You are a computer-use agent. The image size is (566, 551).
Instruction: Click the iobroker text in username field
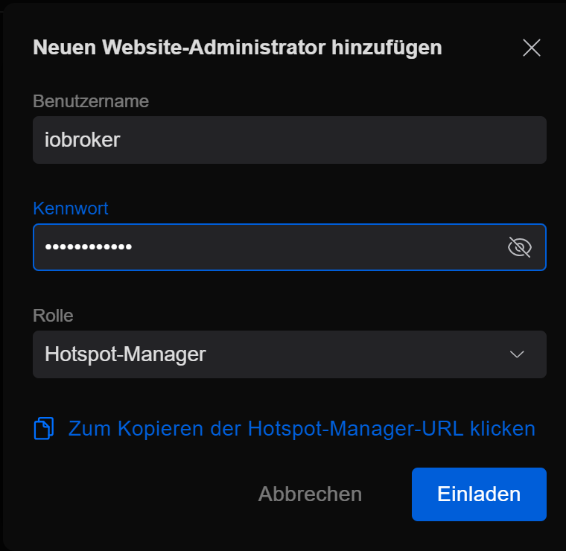coord(82,140)
